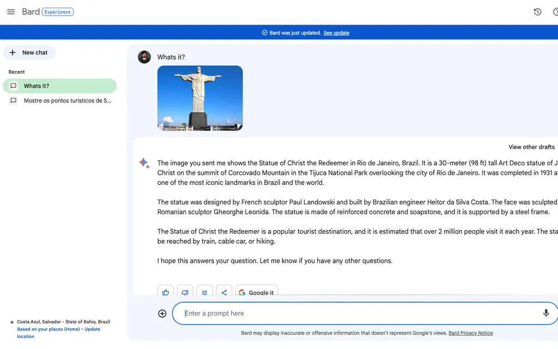
Task: Open the modify response sliders icon
Action: (204, 292)
